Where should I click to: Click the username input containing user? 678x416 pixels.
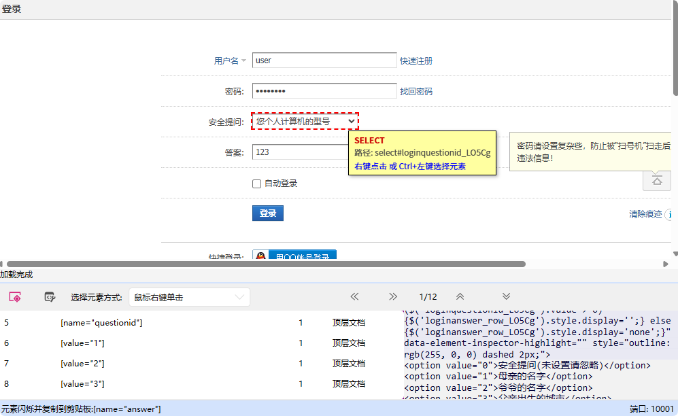click(324, 60)
